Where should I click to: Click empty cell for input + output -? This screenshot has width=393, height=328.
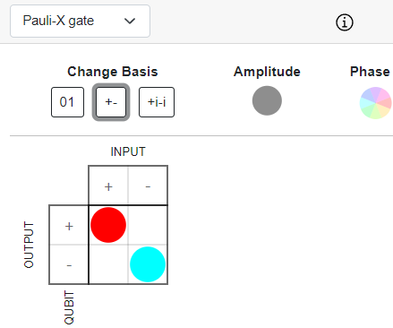[108, 264]
